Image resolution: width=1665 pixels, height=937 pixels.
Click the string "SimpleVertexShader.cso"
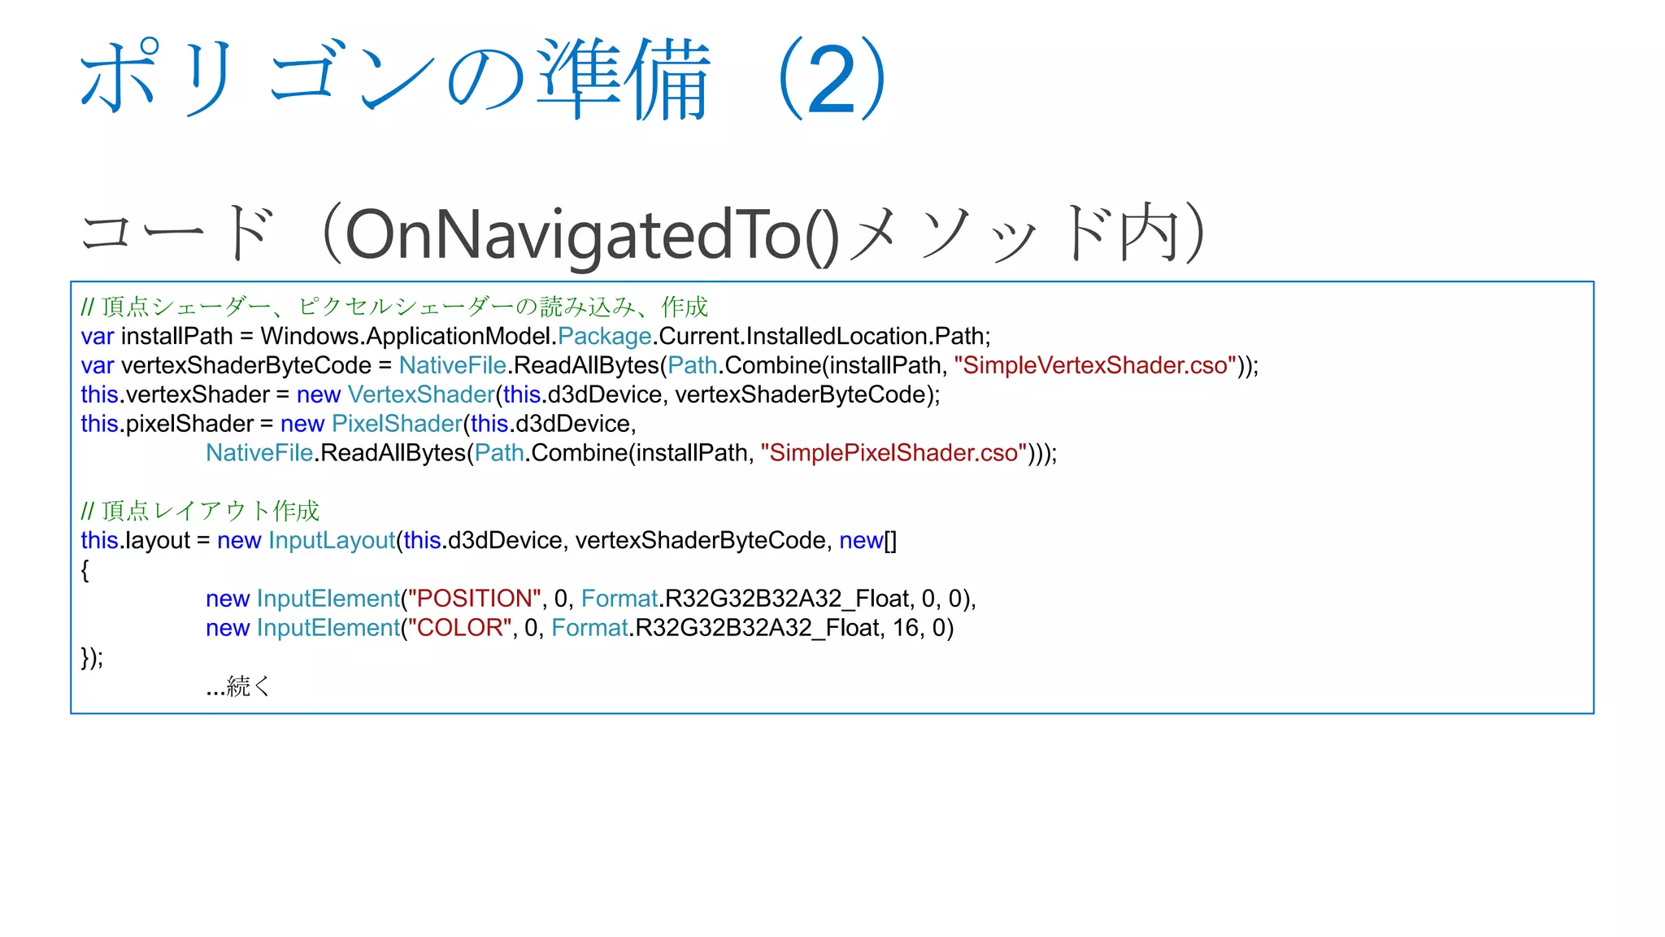[1095, 365]
